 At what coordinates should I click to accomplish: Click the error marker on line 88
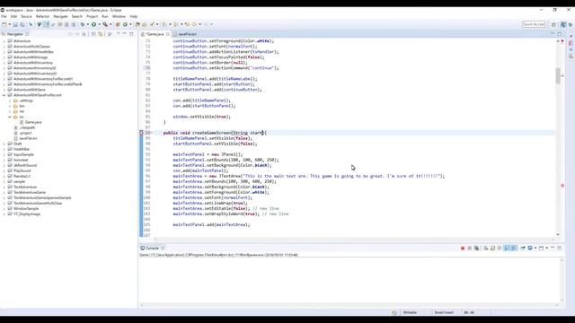pos(142,133)
